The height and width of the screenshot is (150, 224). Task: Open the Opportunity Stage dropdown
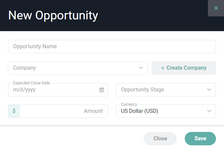[x=161, y=90]
